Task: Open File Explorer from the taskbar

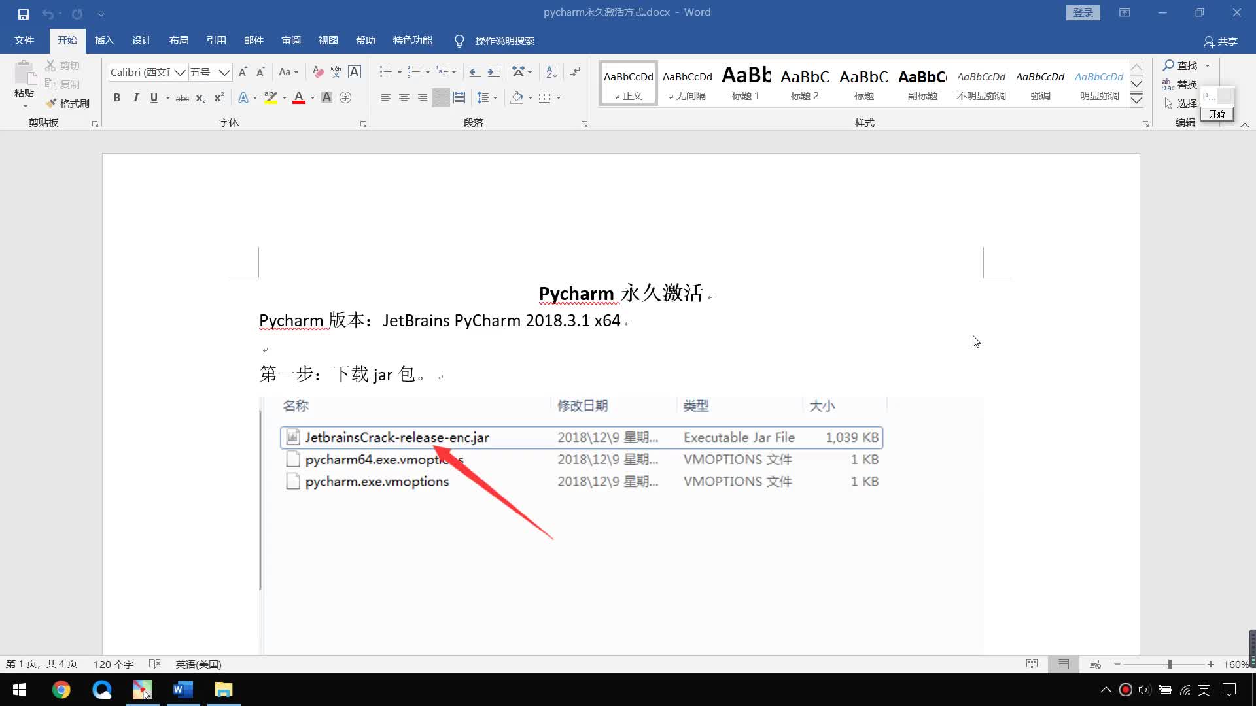Action: tap(223, 690)
